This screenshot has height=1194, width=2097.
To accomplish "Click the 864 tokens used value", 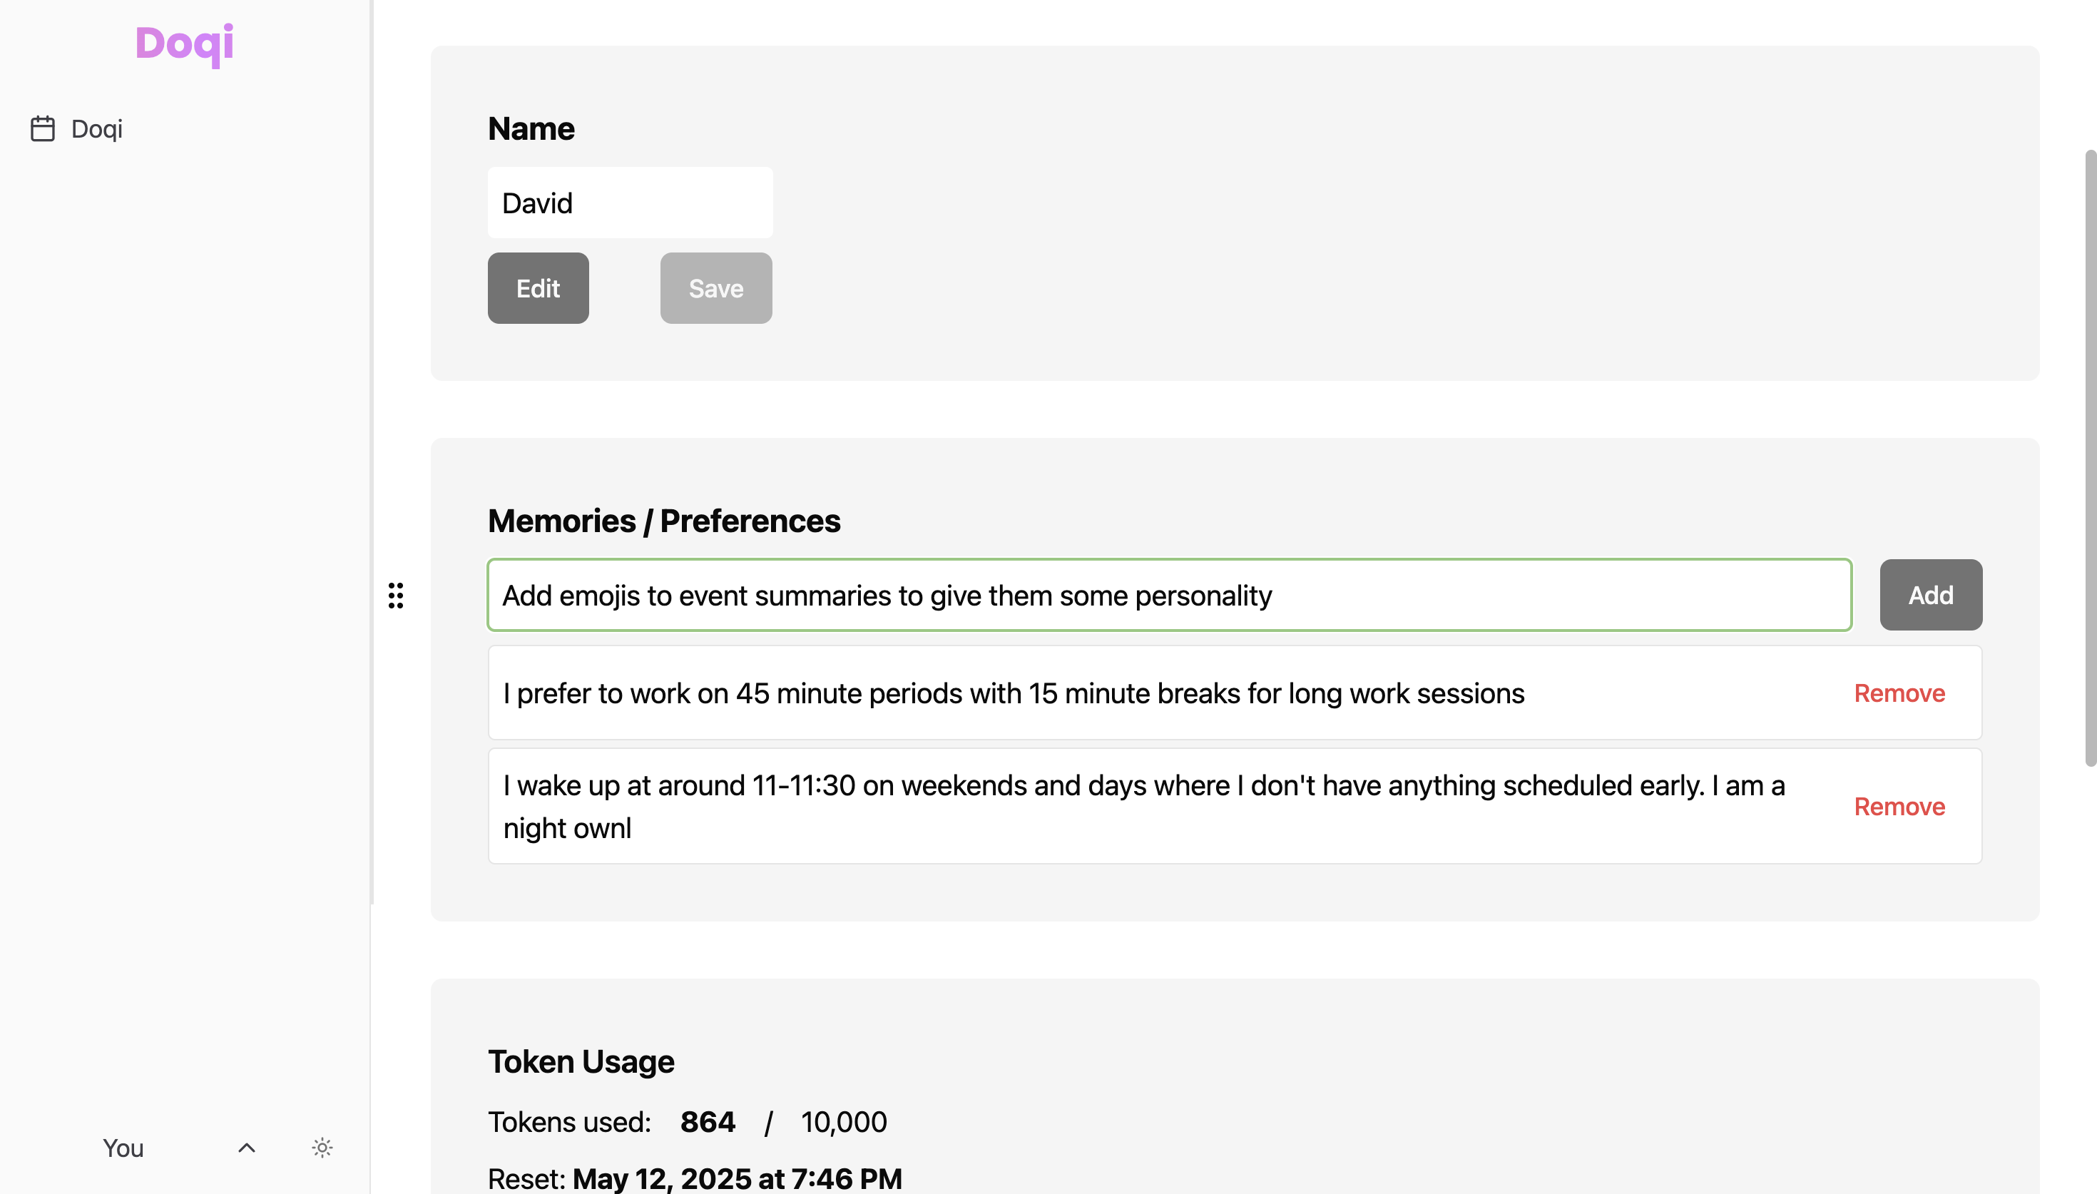I will [708, 1122].
